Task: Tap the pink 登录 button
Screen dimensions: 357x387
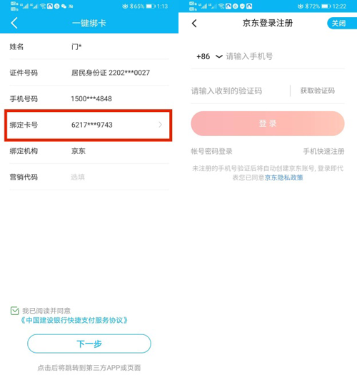Action: coord(268,123)
